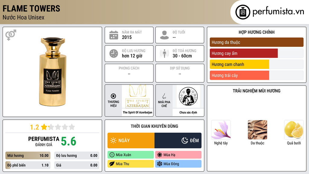This screenshot has width=309, height=174.
Task: Click the Độ phổ biến 1.10 score bar
Action: 28,165
